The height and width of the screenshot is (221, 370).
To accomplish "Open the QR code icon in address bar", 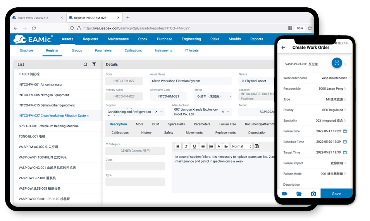I will coord(290,28).
